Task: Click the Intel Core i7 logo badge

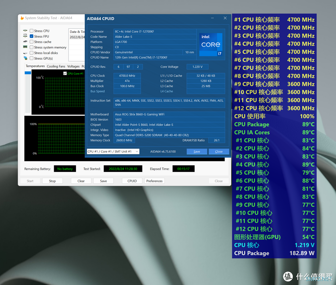Action: (x=211, y=45)
